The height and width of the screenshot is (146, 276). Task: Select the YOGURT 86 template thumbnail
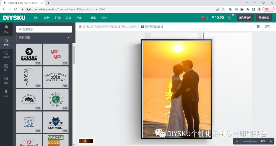[29, 77]
